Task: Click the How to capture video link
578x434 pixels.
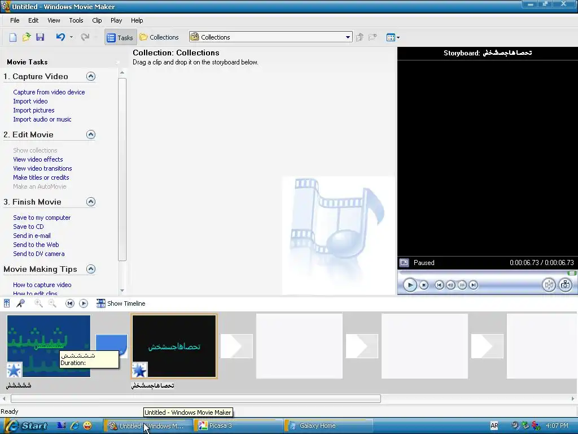Action: coord(42,285)
